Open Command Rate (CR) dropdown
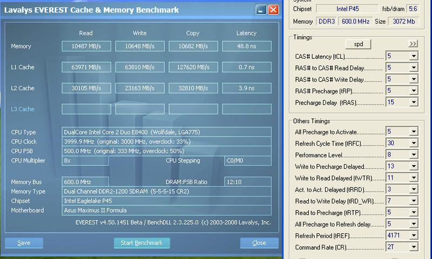Image resolution: width=432 pixels, height=259 pixels. (x=414, y=247)
